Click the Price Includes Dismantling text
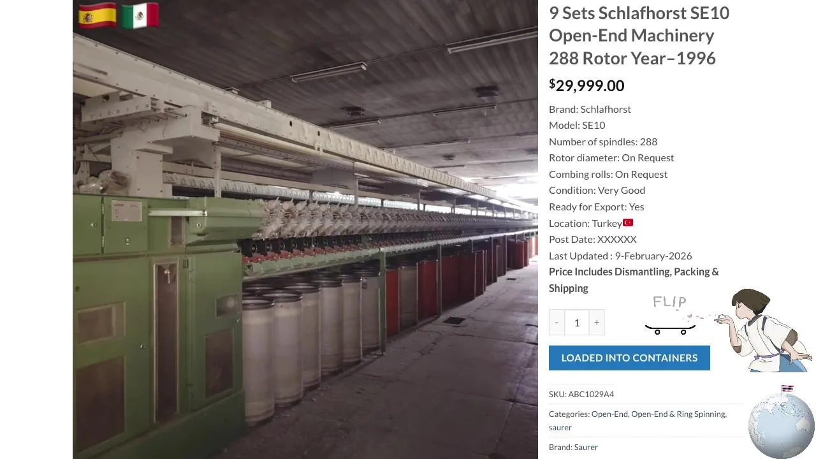Image resolution: width=816 pixels, height=459 pixels. coord(634,280)
